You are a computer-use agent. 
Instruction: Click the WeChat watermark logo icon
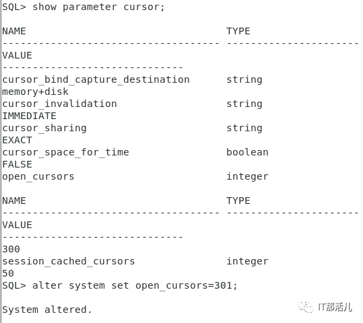click(x=306, y=307)
